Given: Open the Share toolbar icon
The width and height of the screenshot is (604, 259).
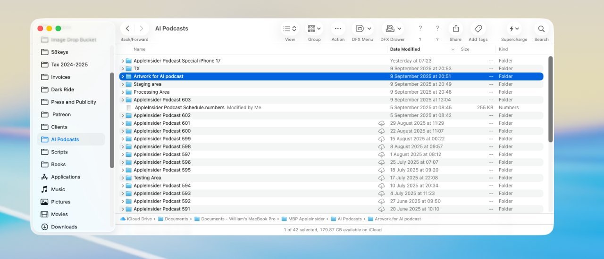Looking at the screenshot, I should [x=455, y=29].
